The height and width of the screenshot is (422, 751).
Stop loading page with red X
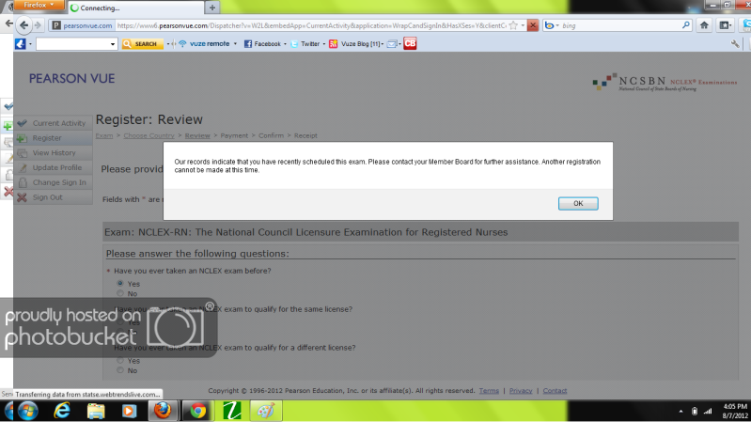point(533,25)
